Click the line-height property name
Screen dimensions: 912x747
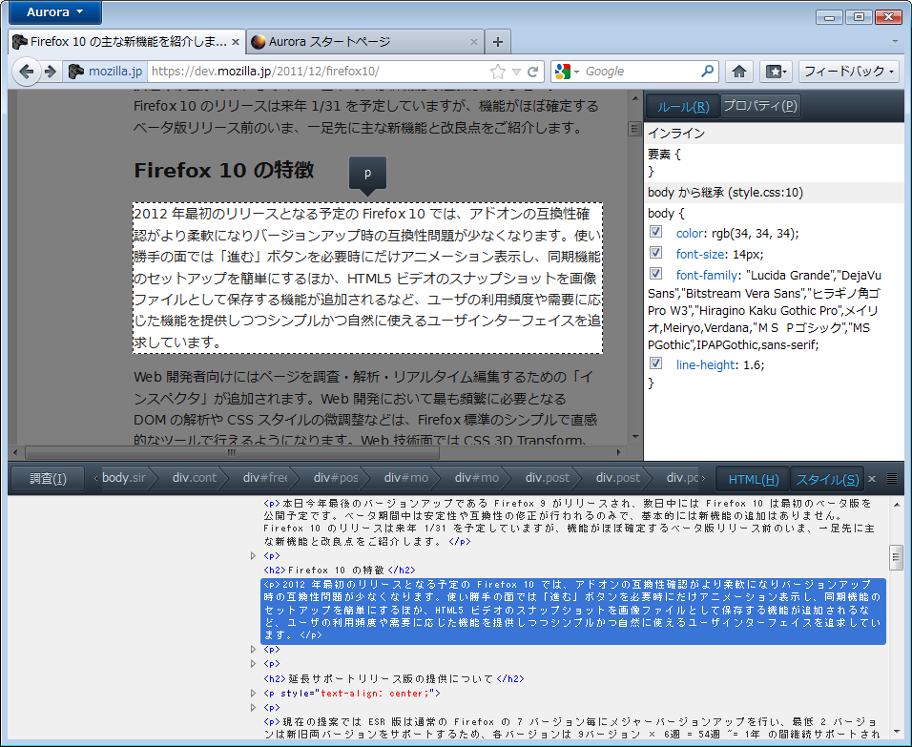pyautogui.click(x=705, y=364)
